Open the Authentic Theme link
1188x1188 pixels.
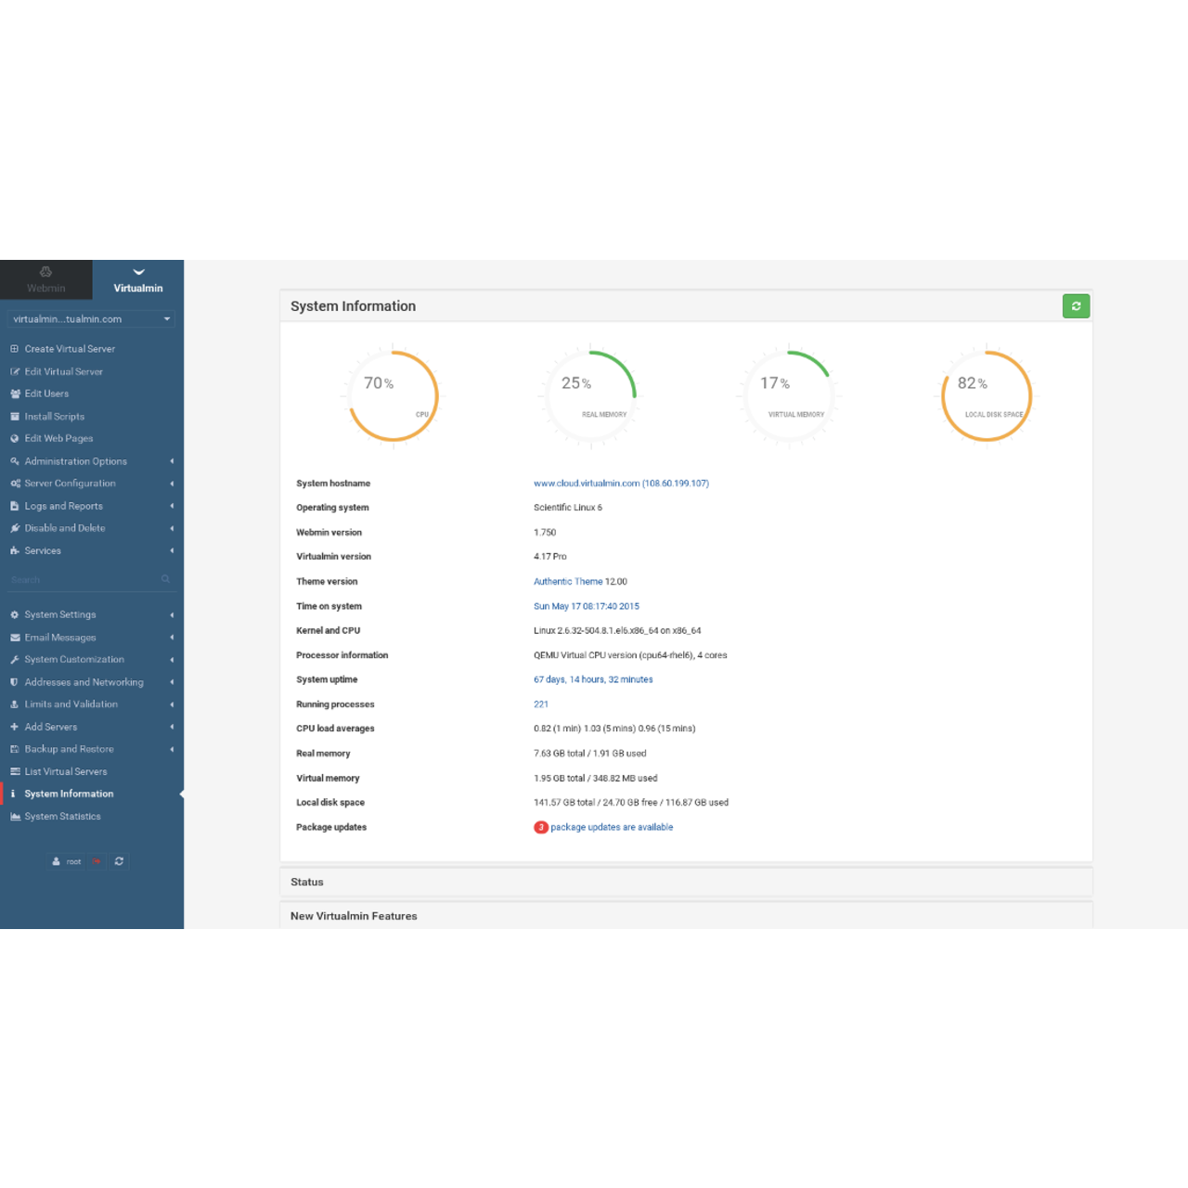(568, 582)
